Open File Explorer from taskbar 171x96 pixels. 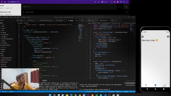tap(67, 95)
